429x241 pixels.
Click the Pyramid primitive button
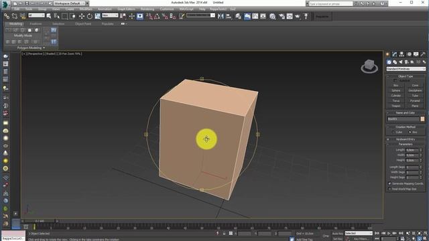(415, 101)
